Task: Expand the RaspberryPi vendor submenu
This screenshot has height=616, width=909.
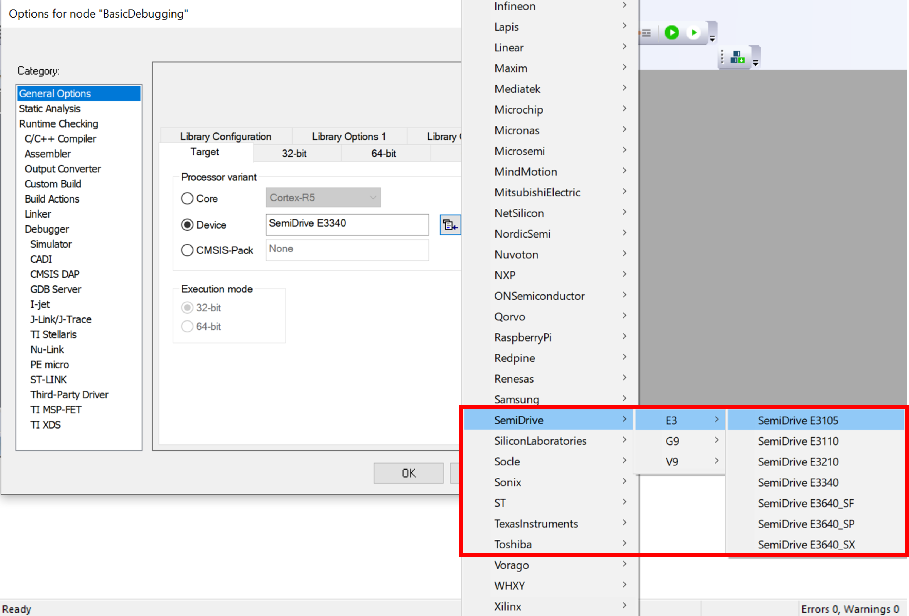Action: pyautogui.click(x=550, y=337)
